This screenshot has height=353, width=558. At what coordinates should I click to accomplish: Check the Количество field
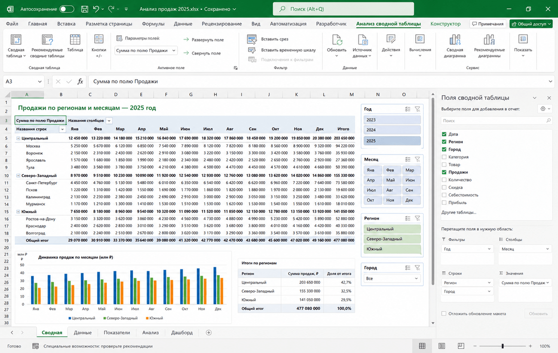click(x=444, y=180)
